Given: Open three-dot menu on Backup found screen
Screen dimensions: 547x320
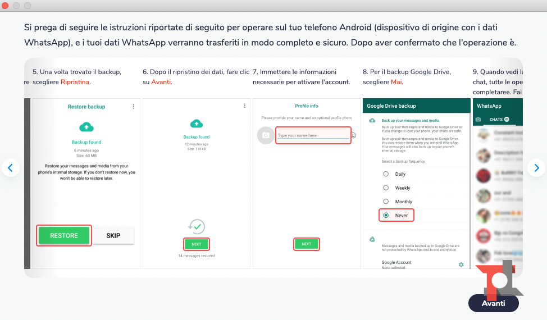Looking at the screenshot, I should tap(244, 106).
